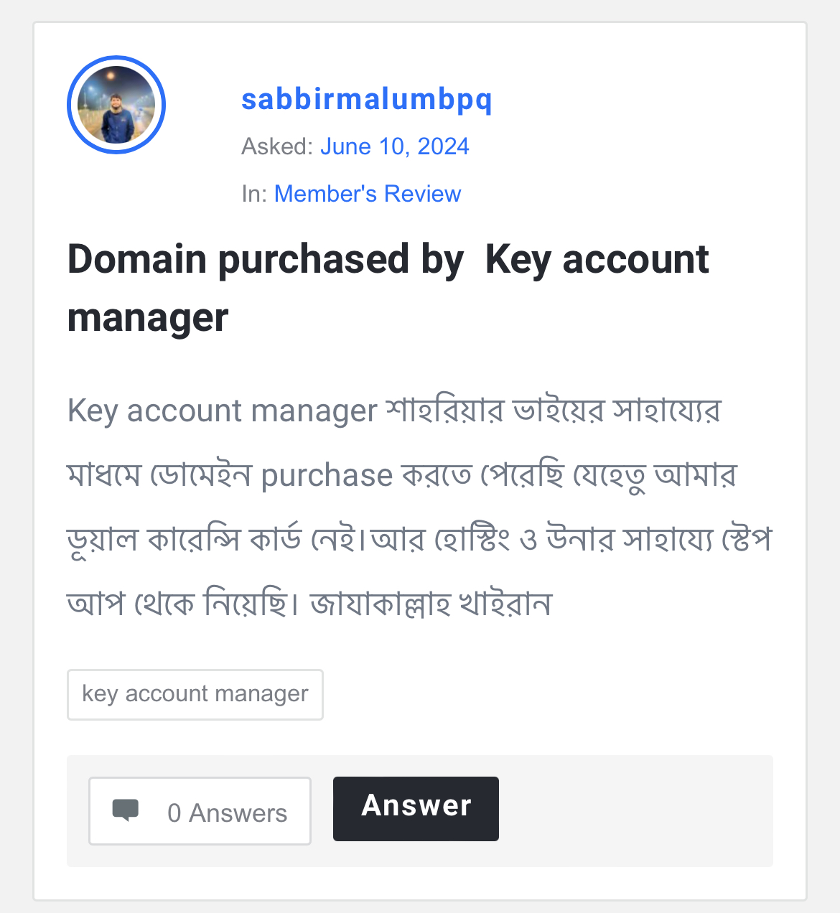This screenshot has height=913, width=840.
Task: Select the key account manager tag
Action: coord(195,694)
